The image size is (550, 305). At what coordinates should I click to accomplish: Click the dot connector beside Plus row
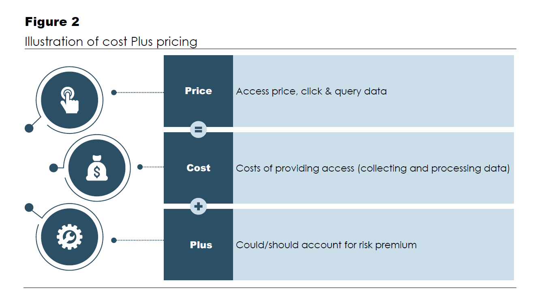pyautogui.click(x=114, y=240)
